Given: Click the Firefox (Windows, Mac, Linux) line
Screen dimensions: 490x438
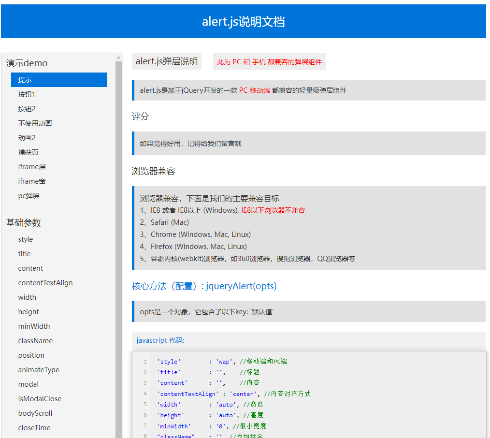Looking at the screenshot, I should (193, 247).
